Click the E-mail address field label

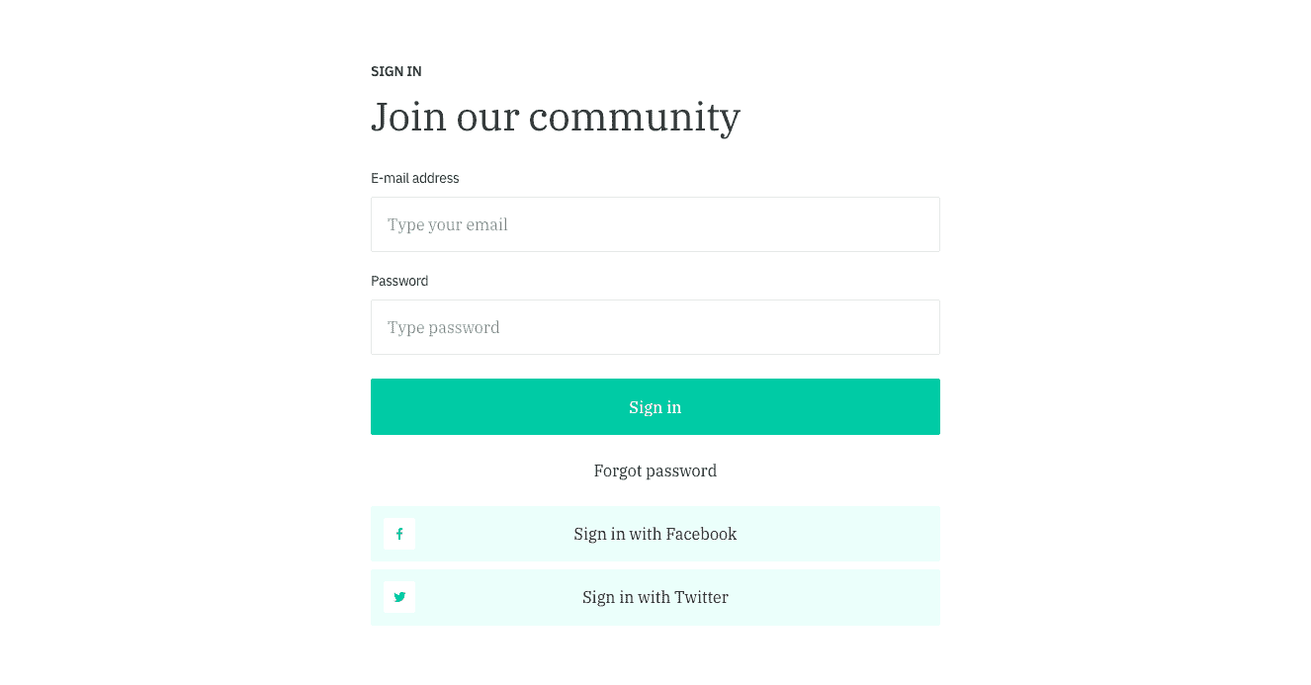click(x=415, y=178)
